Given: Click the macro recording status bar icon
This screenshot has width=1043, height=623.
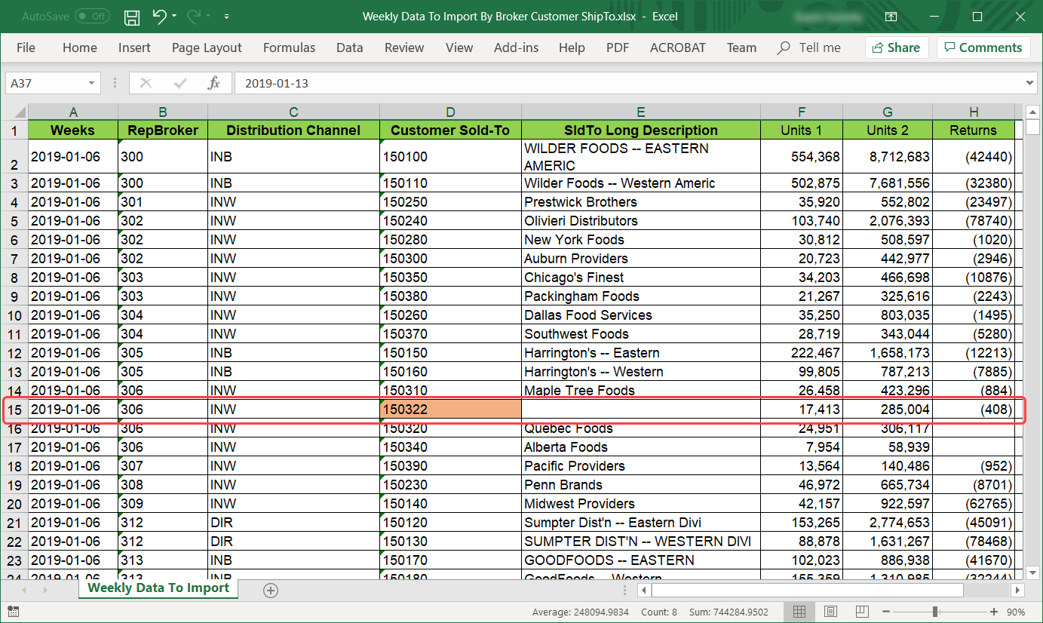Looking at the screenshot, I should click(13, 611).
